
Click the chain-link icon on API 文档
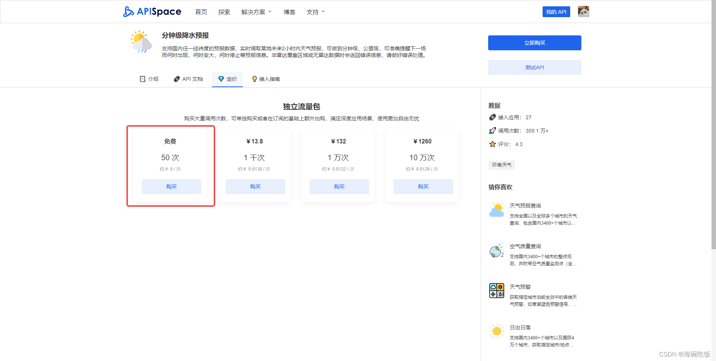coord(177,79)
